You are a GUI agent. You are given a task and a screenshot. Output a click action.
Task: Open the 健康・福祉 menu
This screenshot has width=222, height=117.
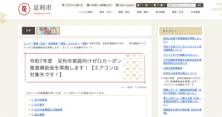coord(124,12)
